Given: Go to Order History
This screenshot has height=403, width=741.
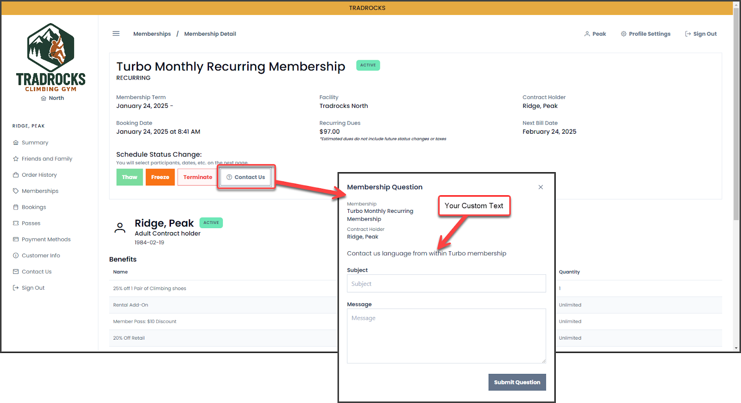Looking at the screenshot, I should coord(39,175).
